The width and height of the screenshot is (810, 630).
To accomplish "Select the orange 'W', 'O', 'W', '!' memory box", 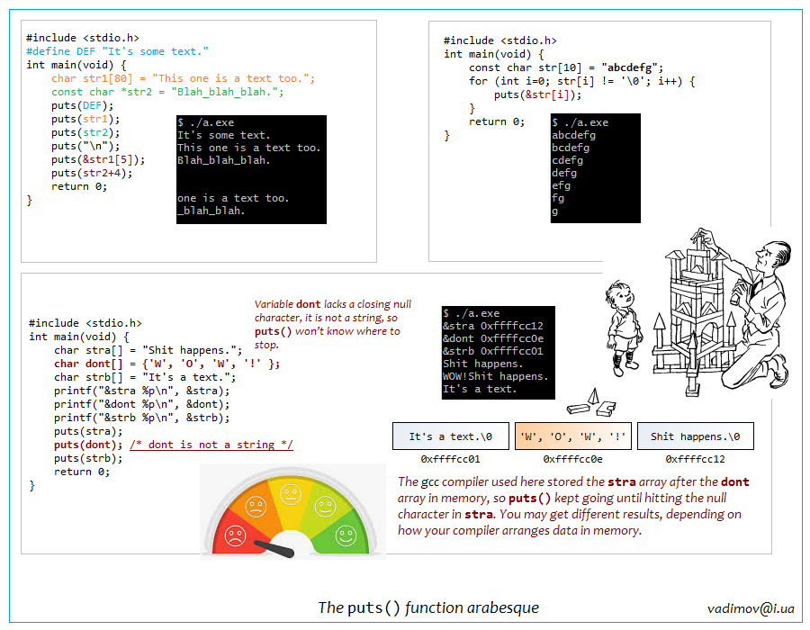I will [573, 436].
